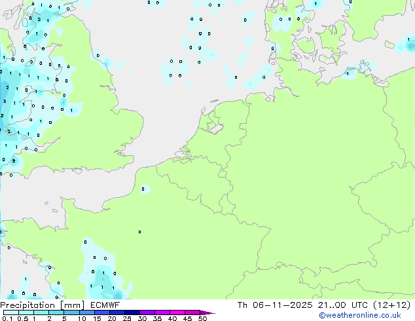Screen dimensions: 415x321
Task: Click the legend scale label '35'
Action: click(x=157, y=318)
